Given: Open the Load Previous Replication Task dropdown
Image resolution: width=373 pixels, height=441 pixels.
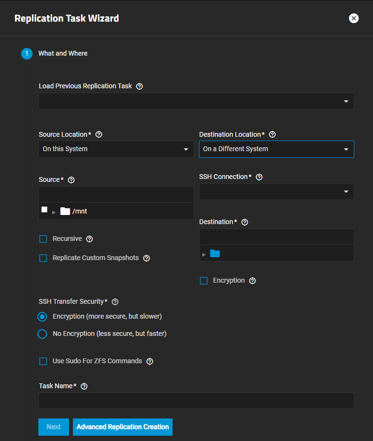Looking at the screenshot, I should (196, 101).
